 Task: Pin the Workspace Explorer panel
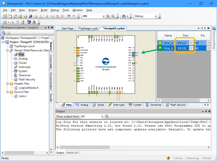48,27
